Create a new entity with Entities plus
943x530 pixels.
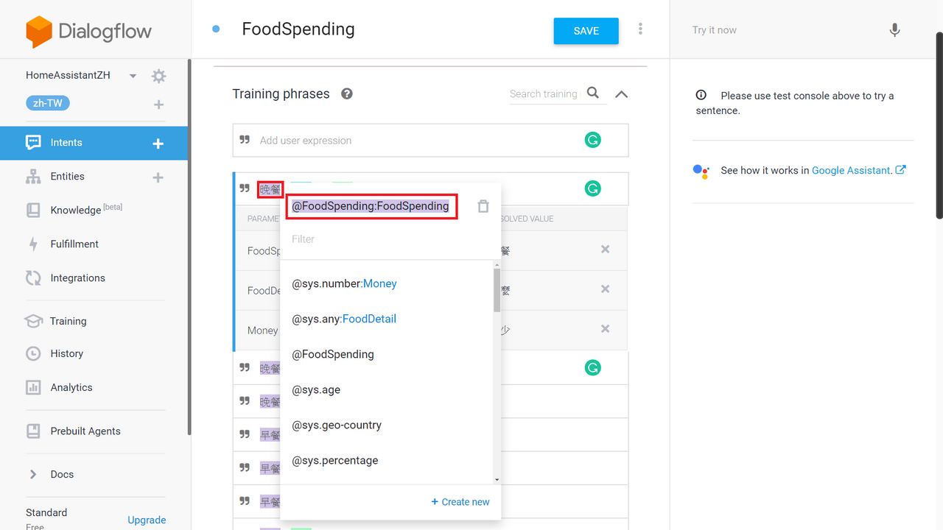point(158,177)
